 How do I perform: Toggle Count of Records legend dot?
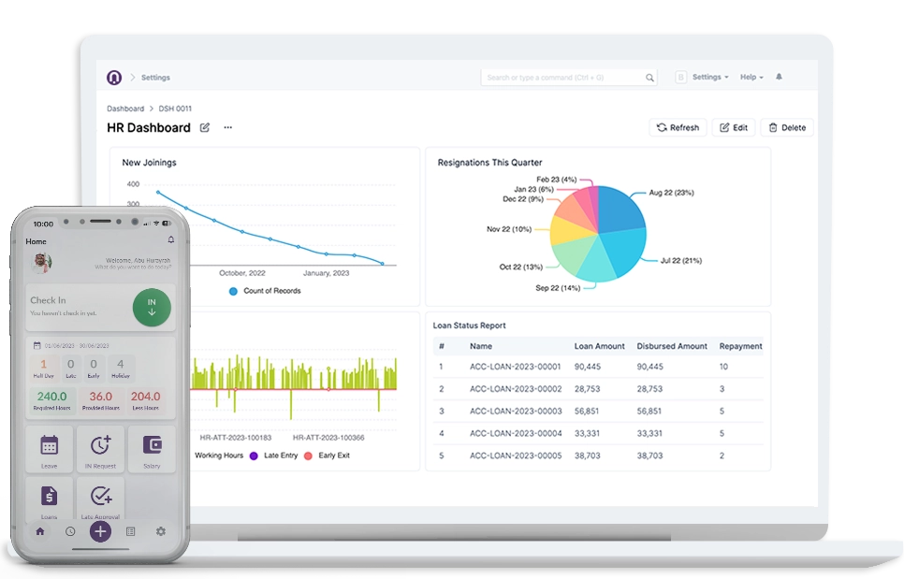[x=233, y=291]
